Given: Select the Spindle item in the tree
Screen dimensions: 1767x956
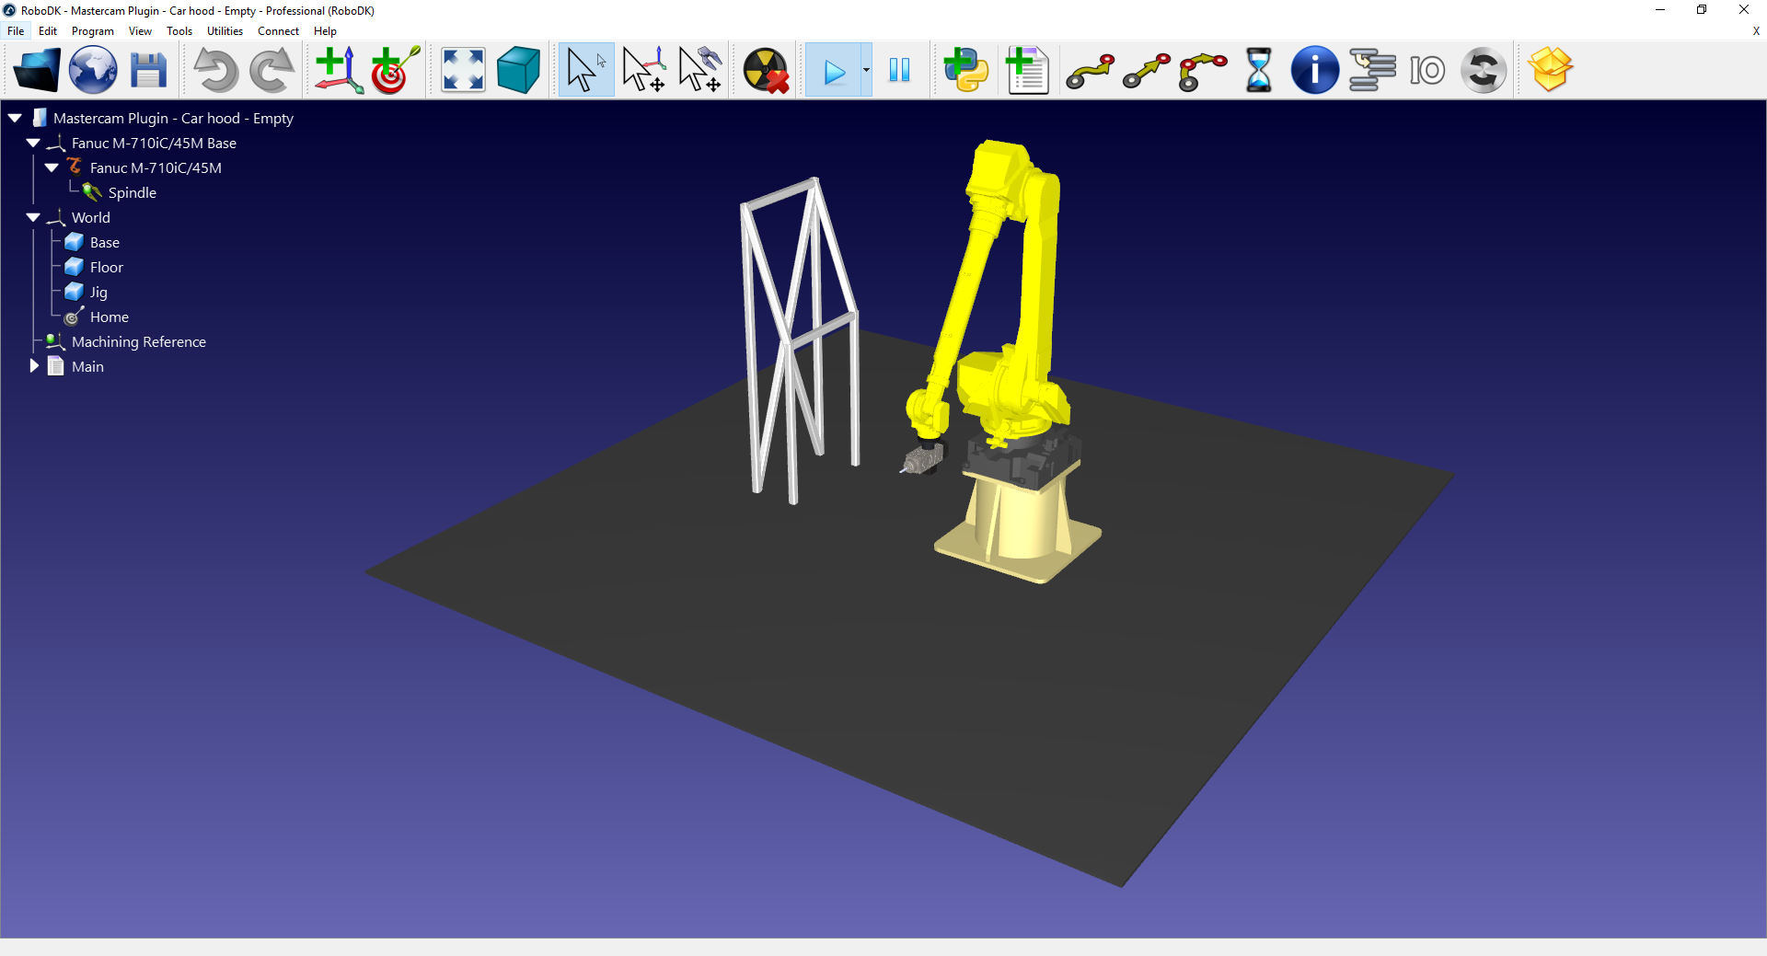Looking at the screenshot, I should click(132, 192).
